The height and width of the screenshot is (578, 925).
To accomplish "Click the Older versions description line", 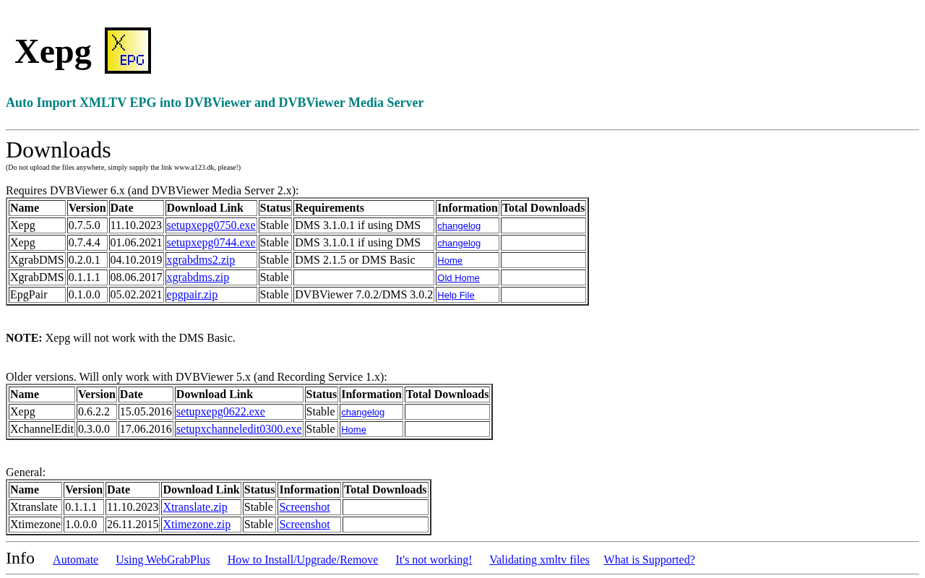I will click(x=197, y=377).
